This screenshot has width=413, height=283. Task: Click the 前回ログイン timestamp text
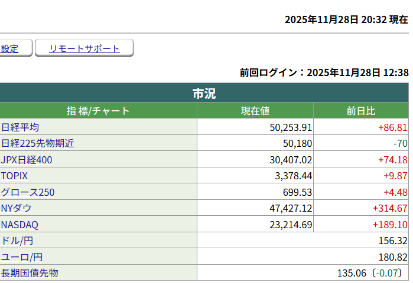click(324, 73)
